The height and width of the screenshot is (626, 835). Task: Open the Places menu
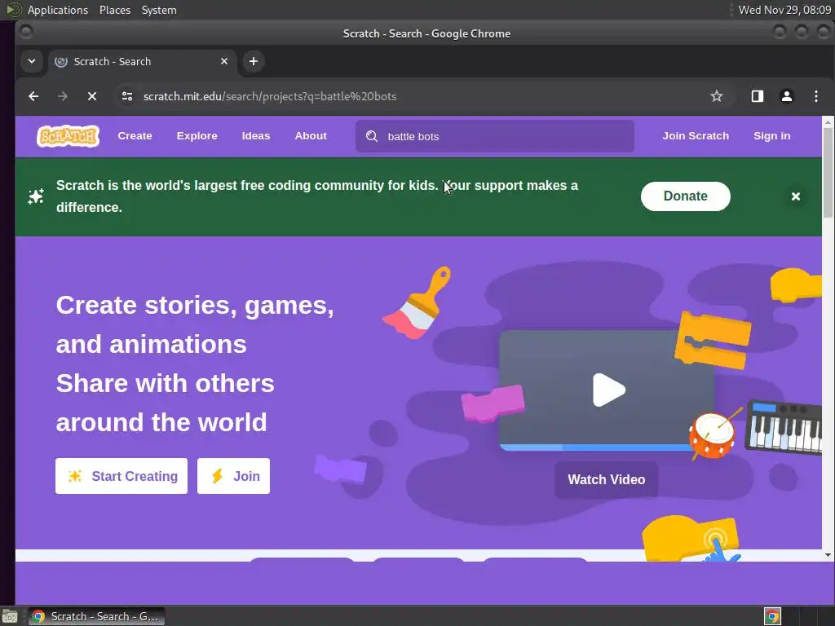point(114,10)
